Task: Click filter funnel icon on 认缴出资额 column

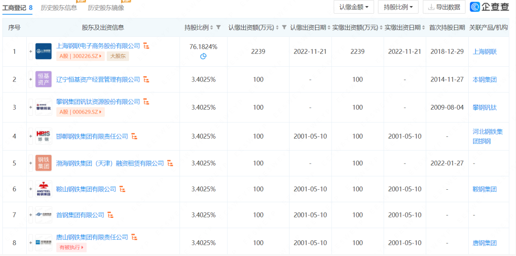Action: tap(284, 28)
